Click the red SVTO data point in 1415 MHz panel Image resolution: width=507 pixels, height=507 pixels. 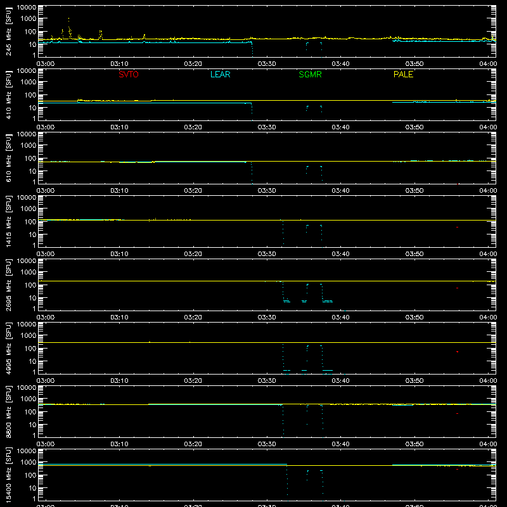pos(457,227)
